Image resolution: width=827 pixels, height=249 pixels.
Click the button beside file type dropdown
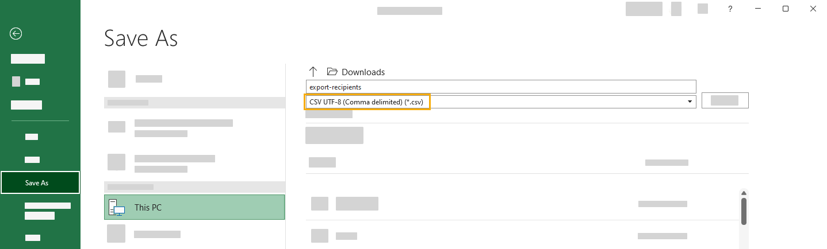pyautogui.click(x=725, y=100)
